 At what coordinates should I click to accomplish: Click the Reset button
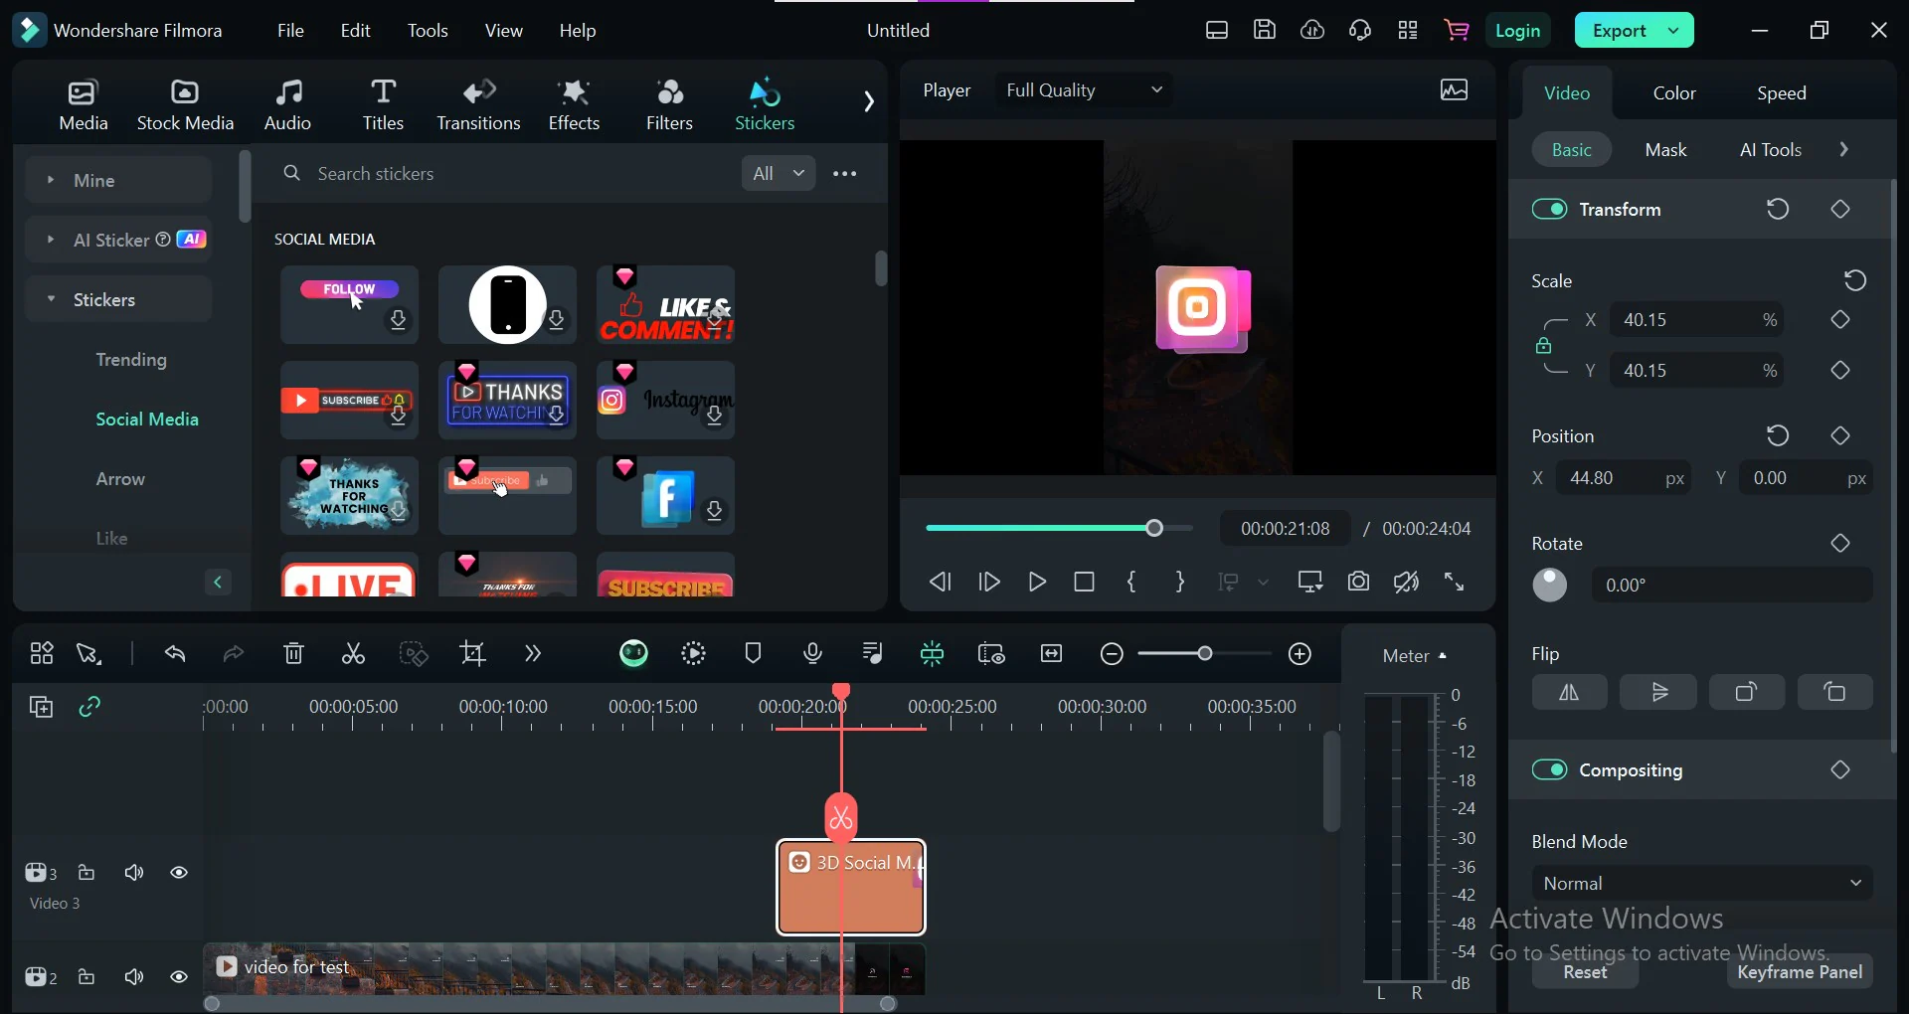[1585, 972]
